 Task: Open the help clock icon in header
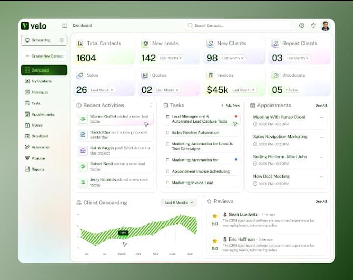(302, 25)
